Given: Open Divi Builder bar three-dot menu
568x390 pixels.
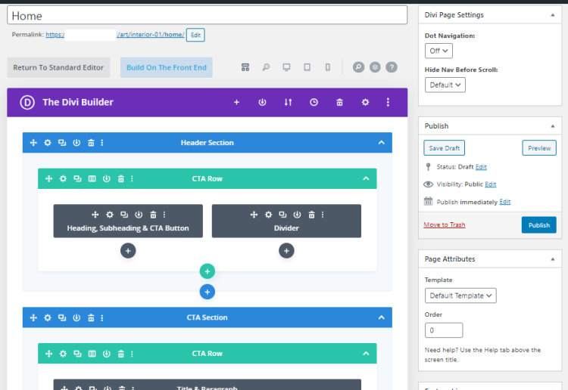Looking at the screenshot, I should point(388,102).
